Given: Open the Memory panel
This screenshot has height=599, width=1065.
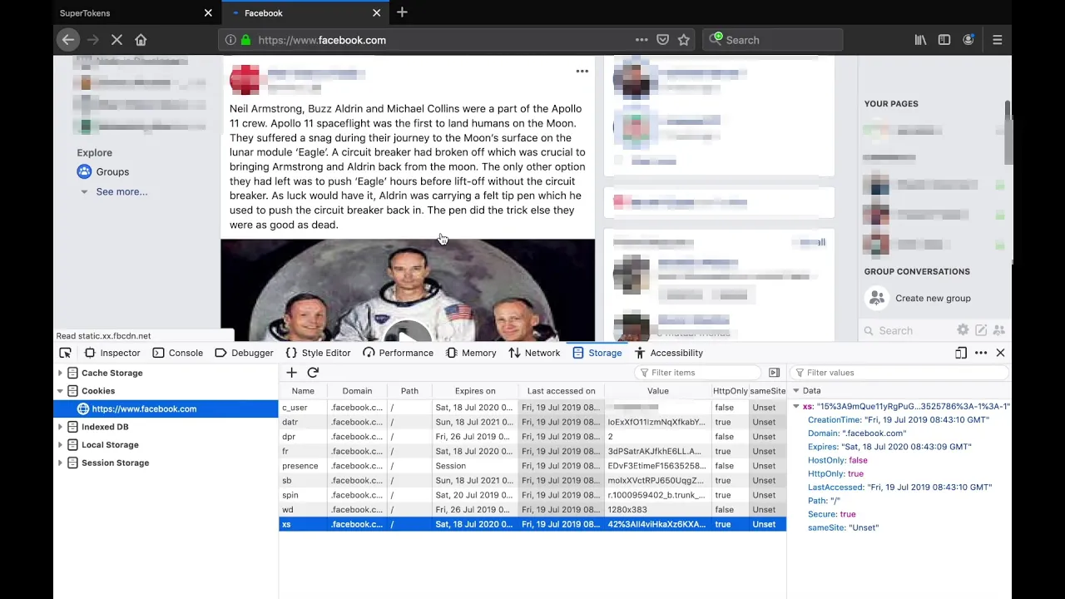Looking at the screenshot, I should [x=471, y=353].
